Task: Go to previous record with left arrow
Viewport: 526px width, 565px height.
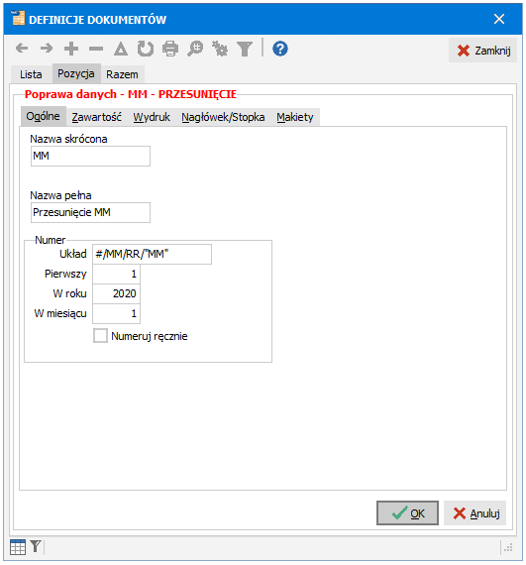Action: (22, 49)
